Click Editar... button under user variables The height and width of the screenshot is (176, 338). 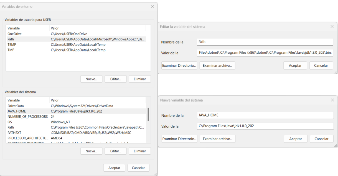[x=115, y=79]
